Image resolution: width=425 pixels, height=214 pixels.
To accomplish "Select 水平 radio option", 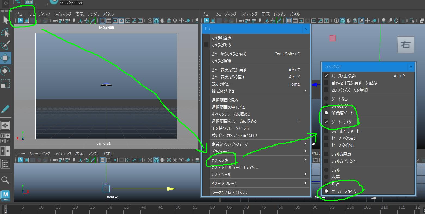I will click(326, 177).
